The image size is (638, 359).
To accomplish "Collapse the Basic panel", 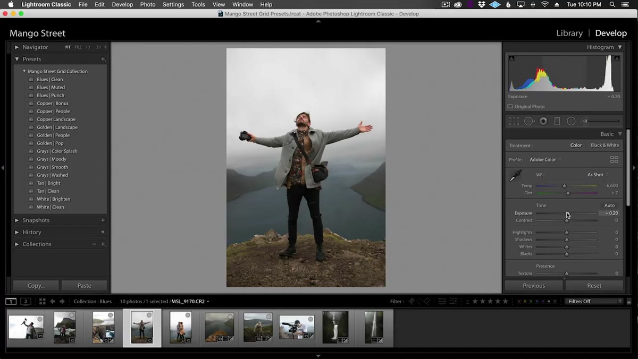I will pos(620,134).
